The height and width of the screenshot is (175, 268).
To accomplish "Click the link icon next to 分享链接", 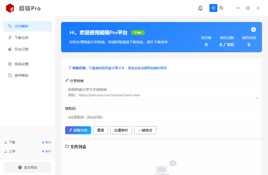I will point(66,80).
